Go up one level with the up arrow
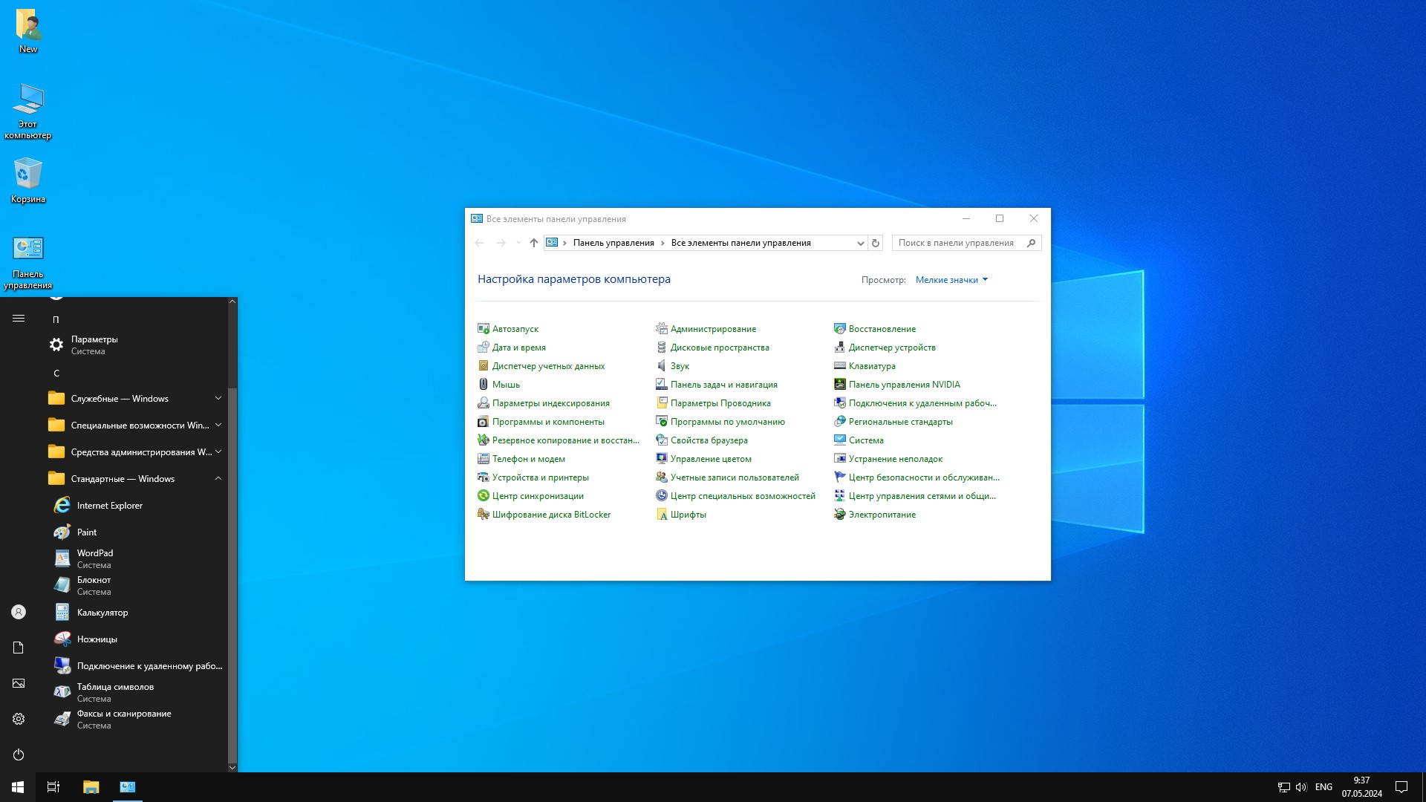 (x=533, y=243)
